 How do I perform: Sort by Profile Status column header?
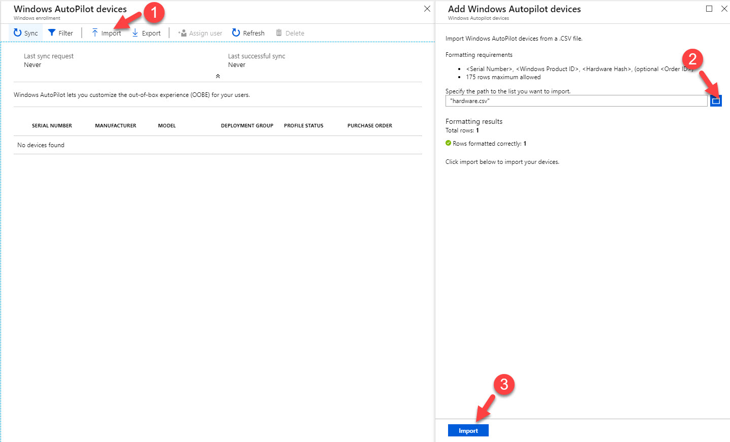coord(304,126)
